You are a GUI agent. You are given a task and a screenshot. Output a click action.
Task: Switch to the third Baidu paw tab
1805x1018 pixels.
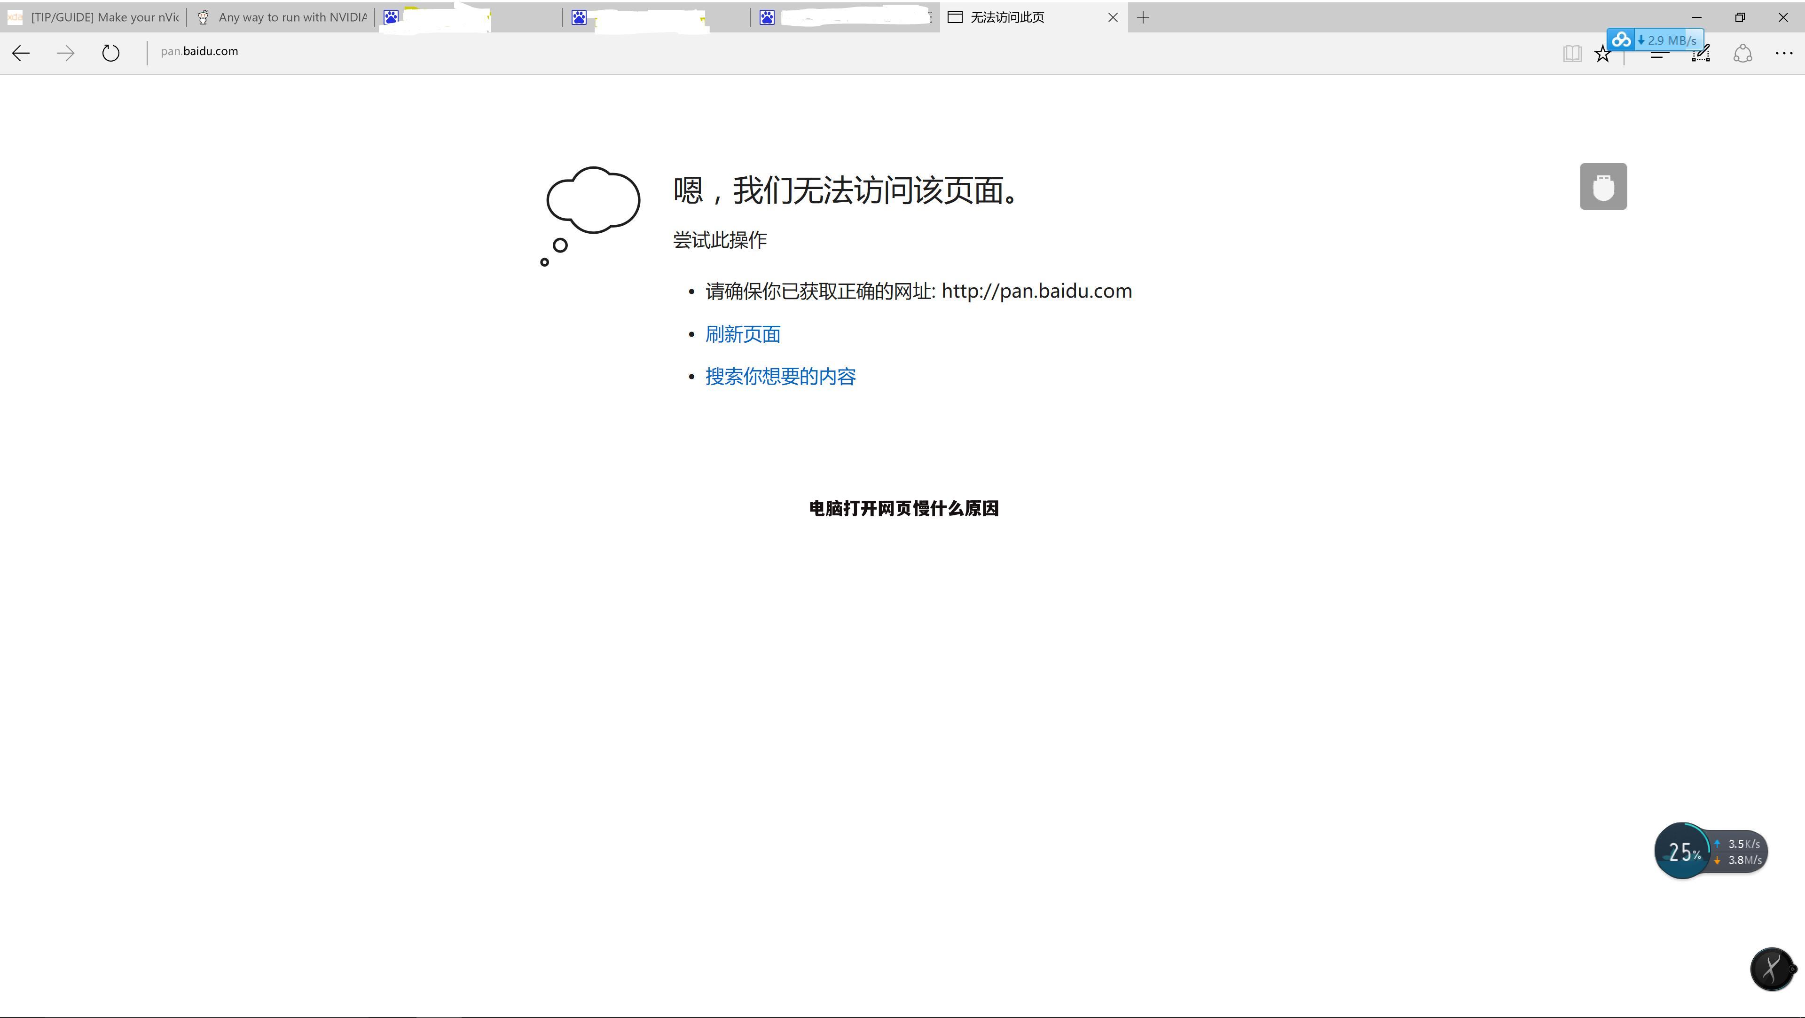click(845, 17)
